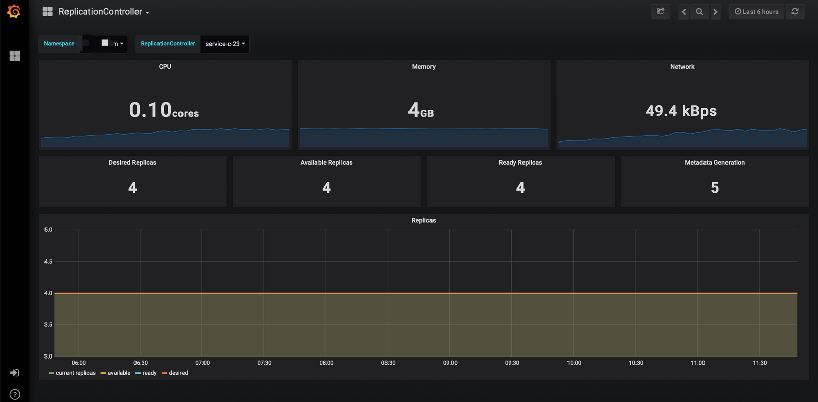Zoom out the time range
Viewport: 818px width, 402px height.
click(699, 12)
